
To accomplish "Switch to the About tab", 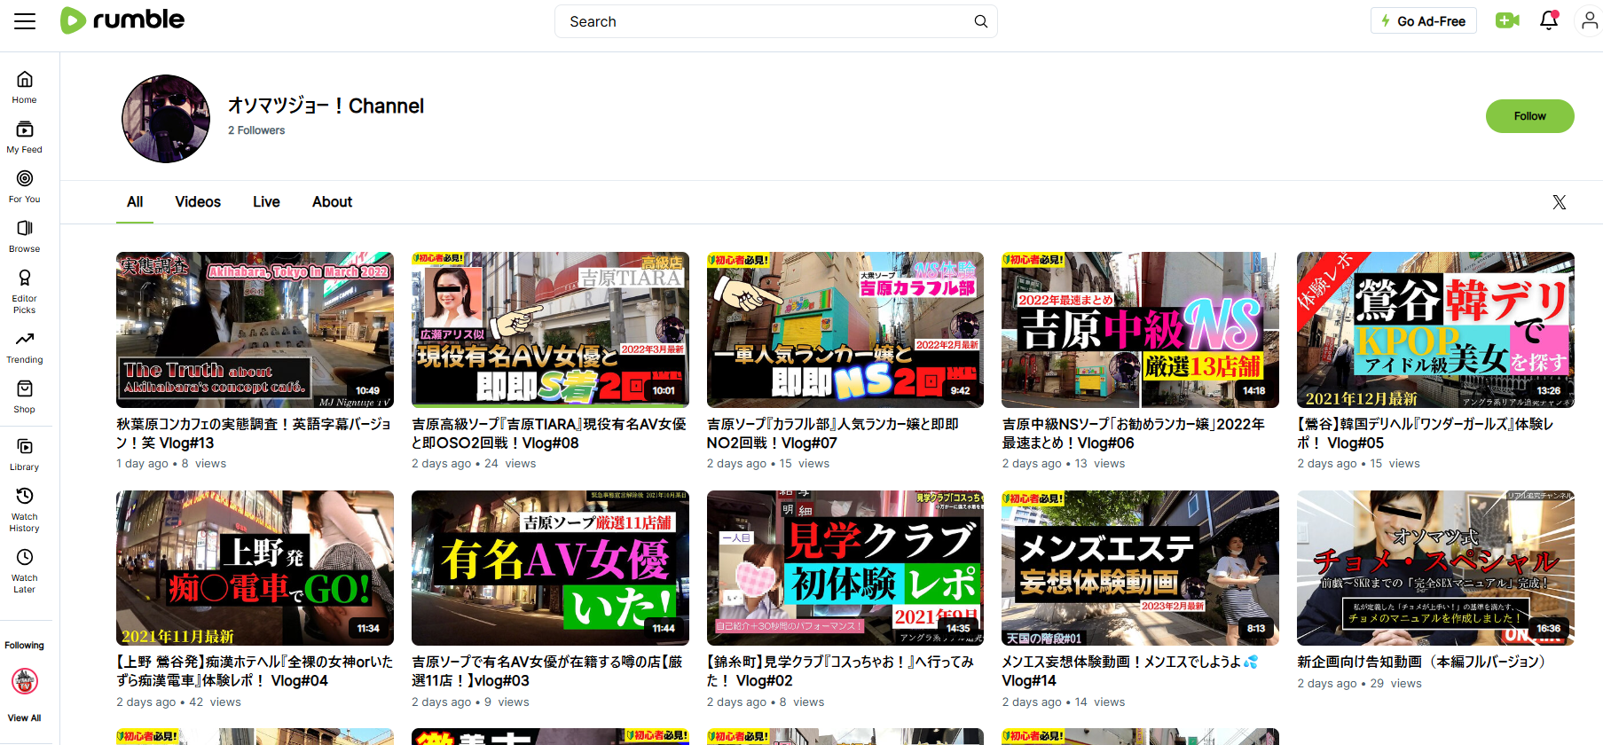I will coord(332,202).
